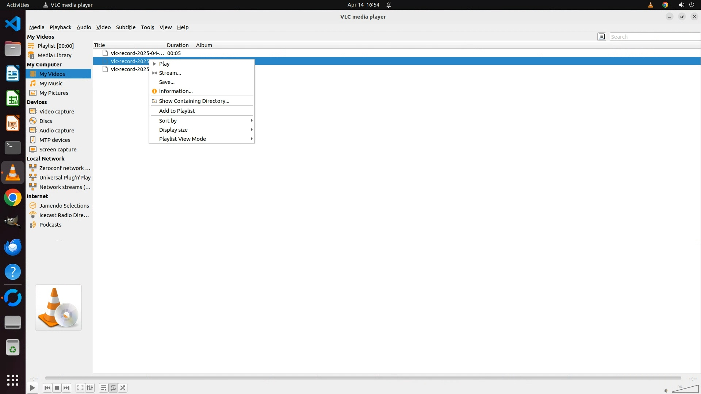Skip to the next media item
The image size is (701, 394).
click(x=66, y=388)
